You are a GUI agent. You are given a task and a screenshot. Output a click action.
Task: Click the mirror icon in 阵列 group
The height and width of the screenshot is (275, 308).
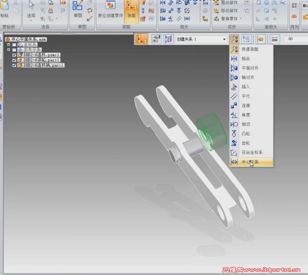pos(294,16)
